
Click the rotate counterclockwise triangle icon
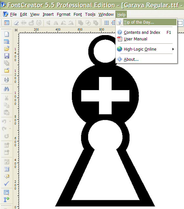(x=63, y=23)
